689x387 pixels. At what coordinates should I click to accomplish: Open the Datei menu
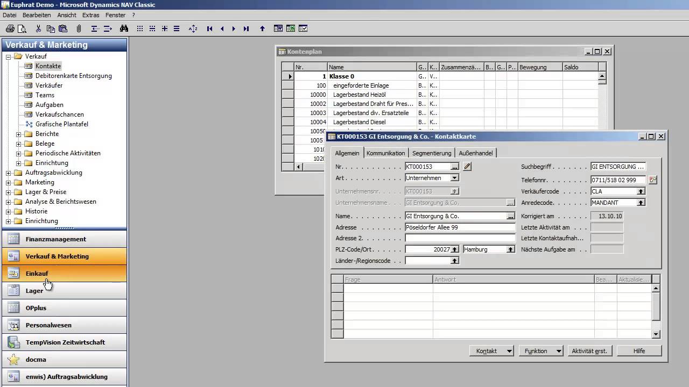click(x=10, y=15)
